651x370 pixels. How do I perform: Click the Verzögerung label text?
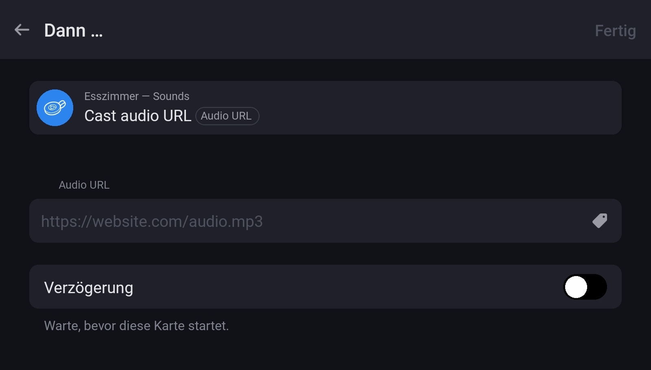tap(89, 288)
